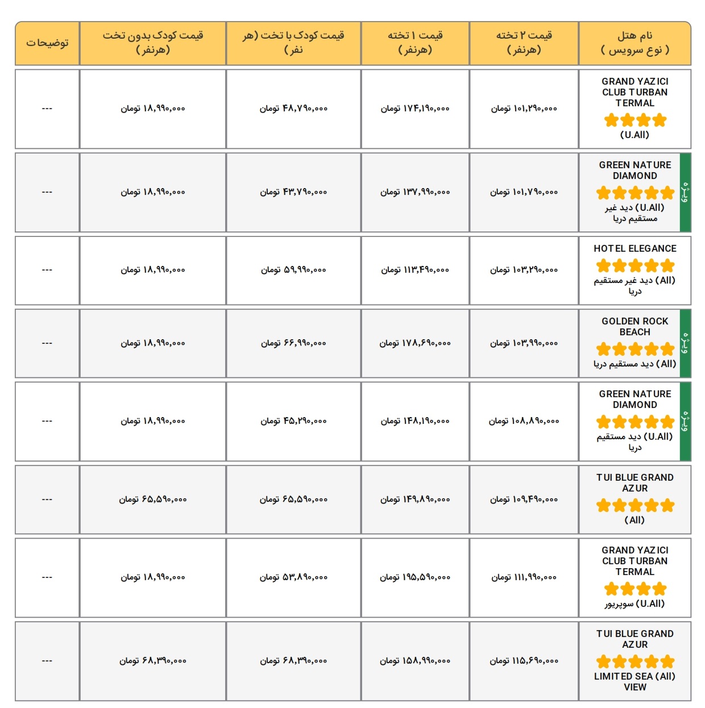This screenshot has height=708, width=705.
Task: Click the star rating of HOTEL ELEGANCE
Action: coord(635,265)
